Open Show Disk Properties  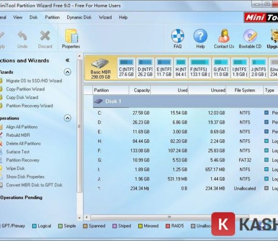pyautogui.click(x=25, y=177)
